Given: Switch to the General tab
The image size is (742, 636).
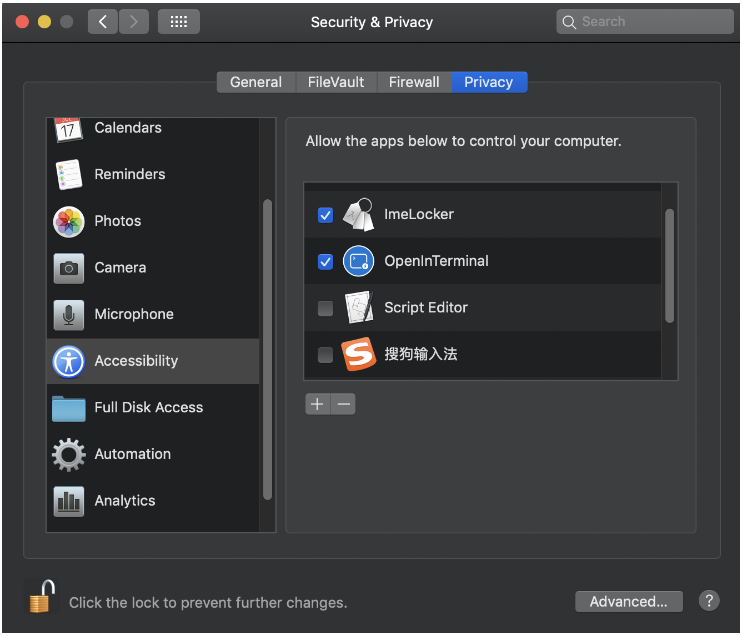Looking at the screenshot, I should point(256,82).
